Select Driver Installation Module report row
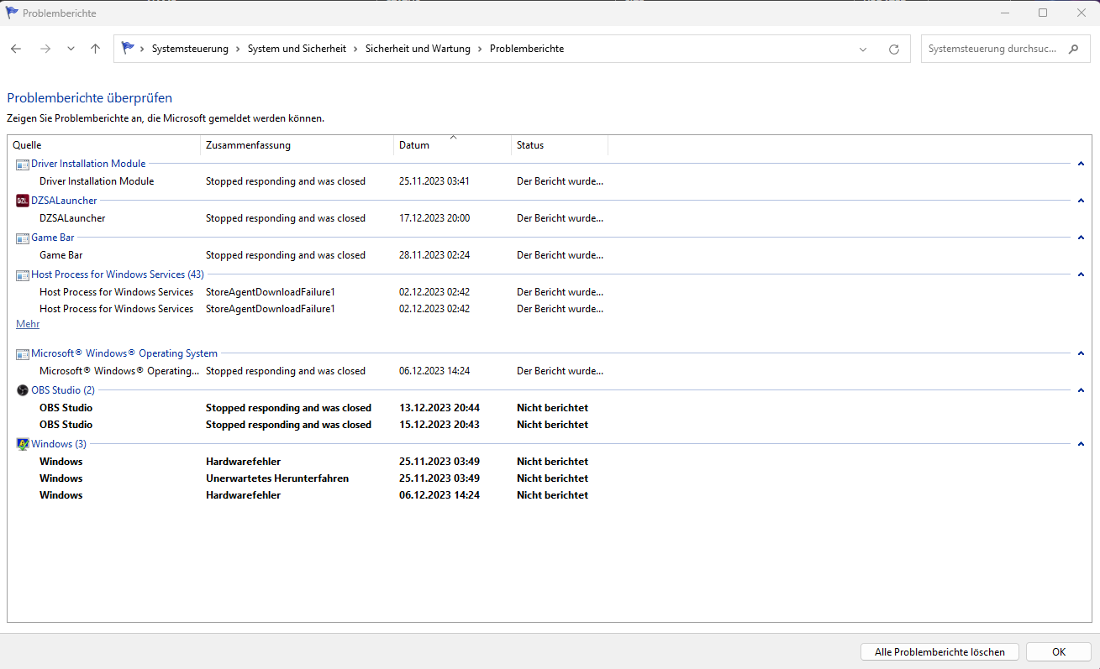Image resolution: width=1100 pixels, height=669 pixels. (322, 181)
